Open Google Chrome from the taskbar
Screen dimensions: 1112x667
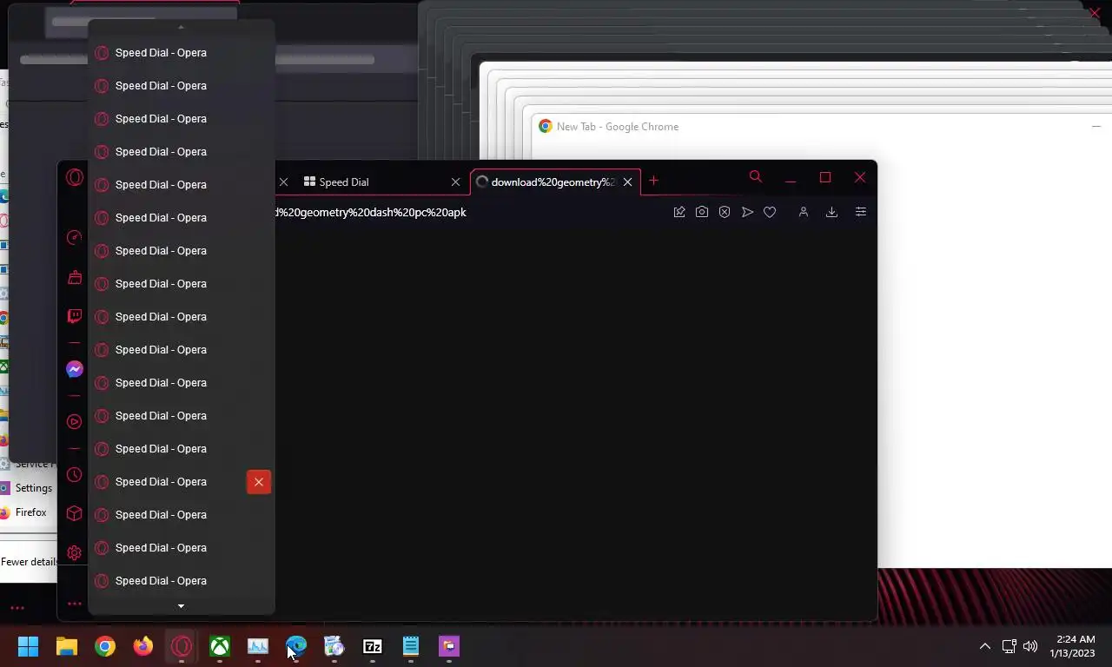click(105, 646)
